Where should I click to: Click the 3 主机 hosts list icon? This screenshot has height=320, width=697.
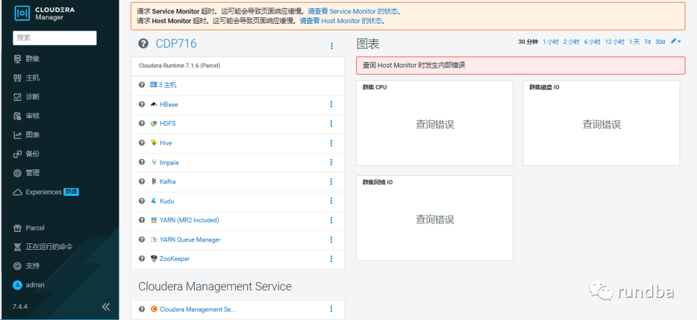[x=154, y=84]
